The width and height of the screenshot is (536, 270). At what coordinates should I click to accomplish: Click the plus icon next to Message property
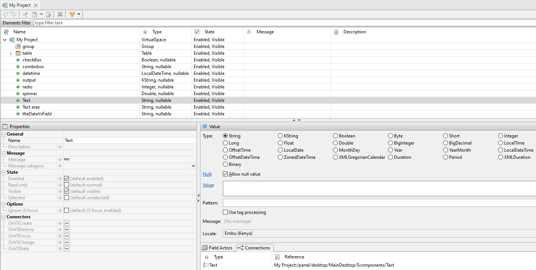[x=60, y=160]
